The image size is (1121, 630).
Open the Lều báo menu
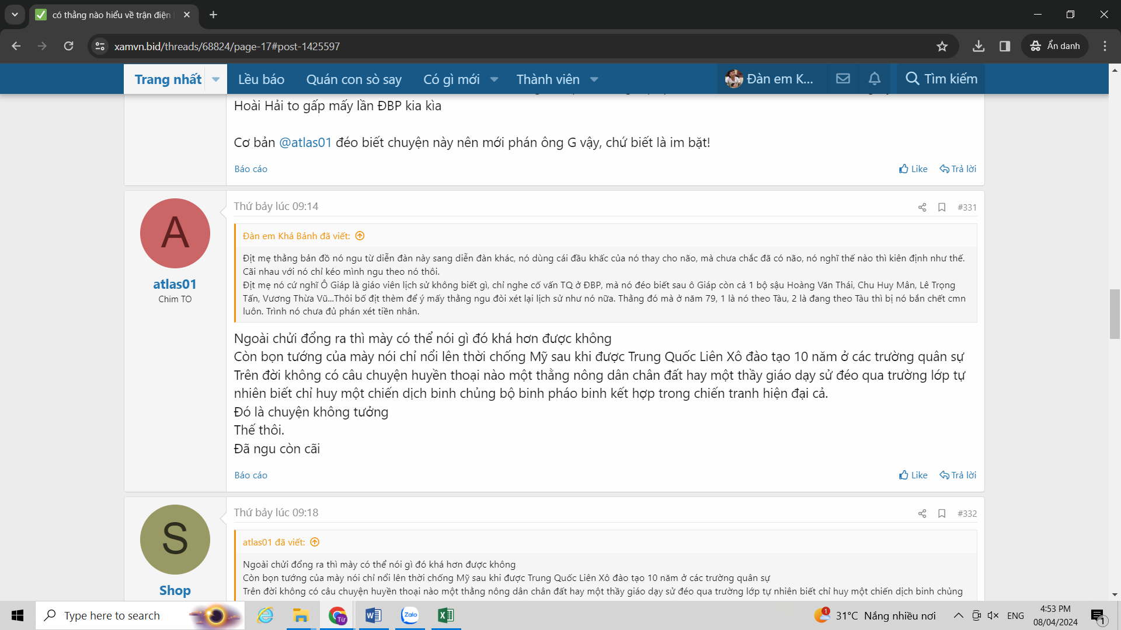click(261, 79)
